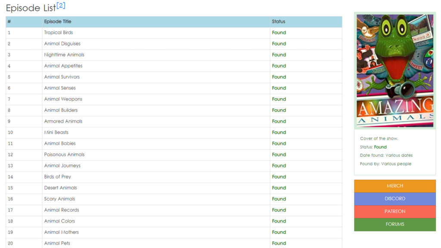Click Found status for Tropical Birds
The image size is (441, 248).
(x=279, y=33)
